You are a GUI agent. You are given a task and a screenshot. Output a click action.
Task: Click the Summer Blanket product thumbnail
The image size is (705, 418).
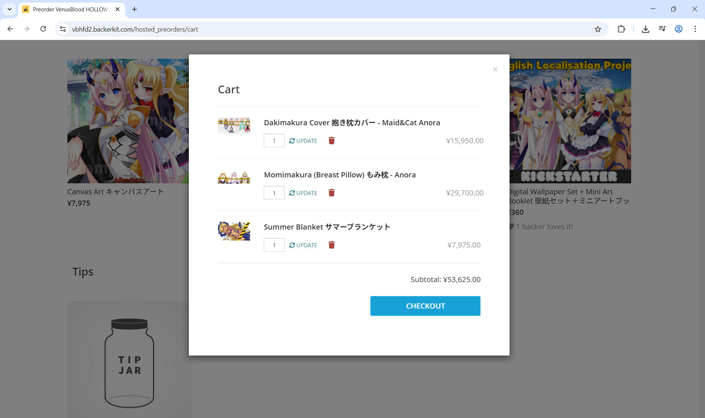234,231
